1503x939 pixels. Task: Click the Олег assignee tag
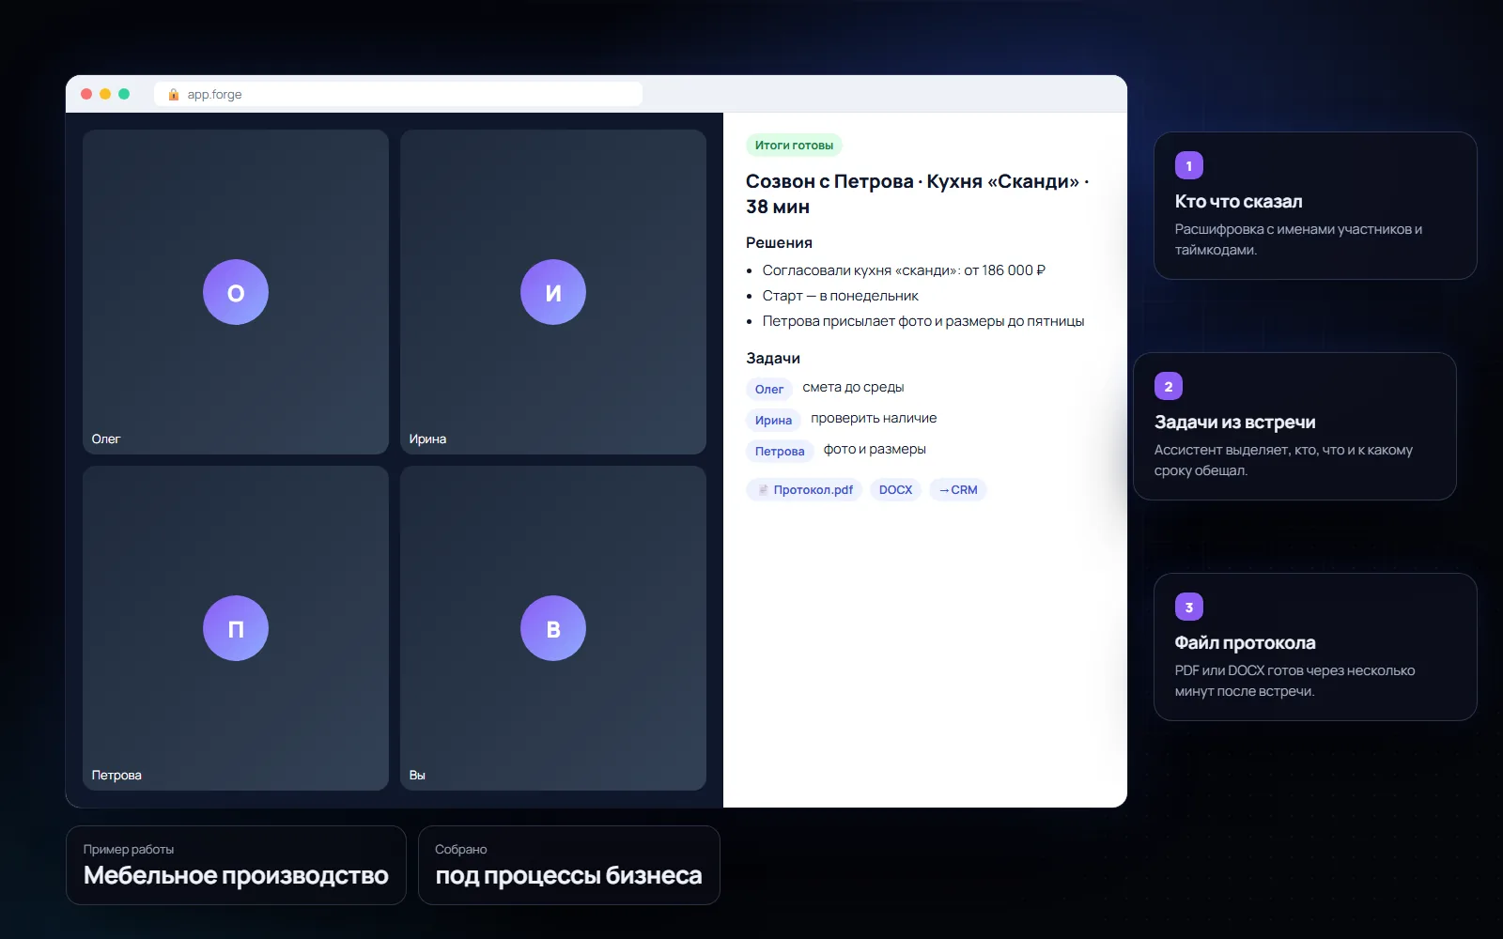769,389
